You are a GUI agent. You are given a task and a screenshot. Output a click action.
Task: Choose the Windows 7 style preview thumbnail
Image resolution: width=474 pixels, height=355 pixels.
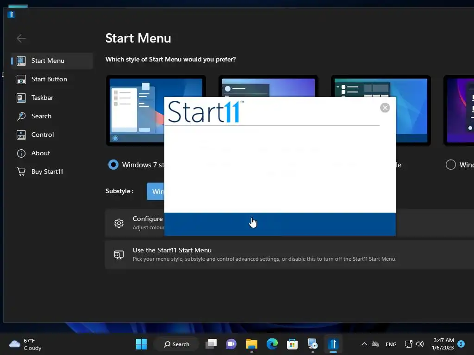(135, 110)
